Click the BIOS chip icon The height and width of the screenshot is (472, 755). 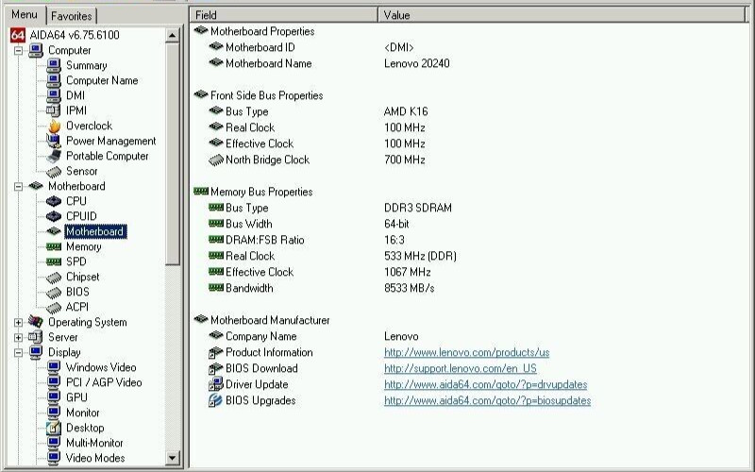click(54, 292)
